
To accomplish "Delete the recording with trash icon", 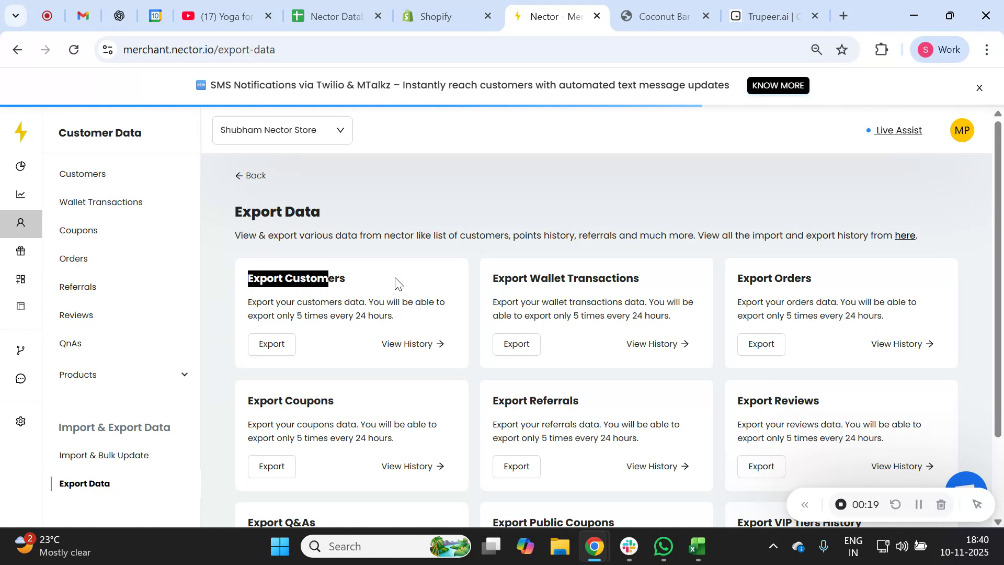I will 941,505.
